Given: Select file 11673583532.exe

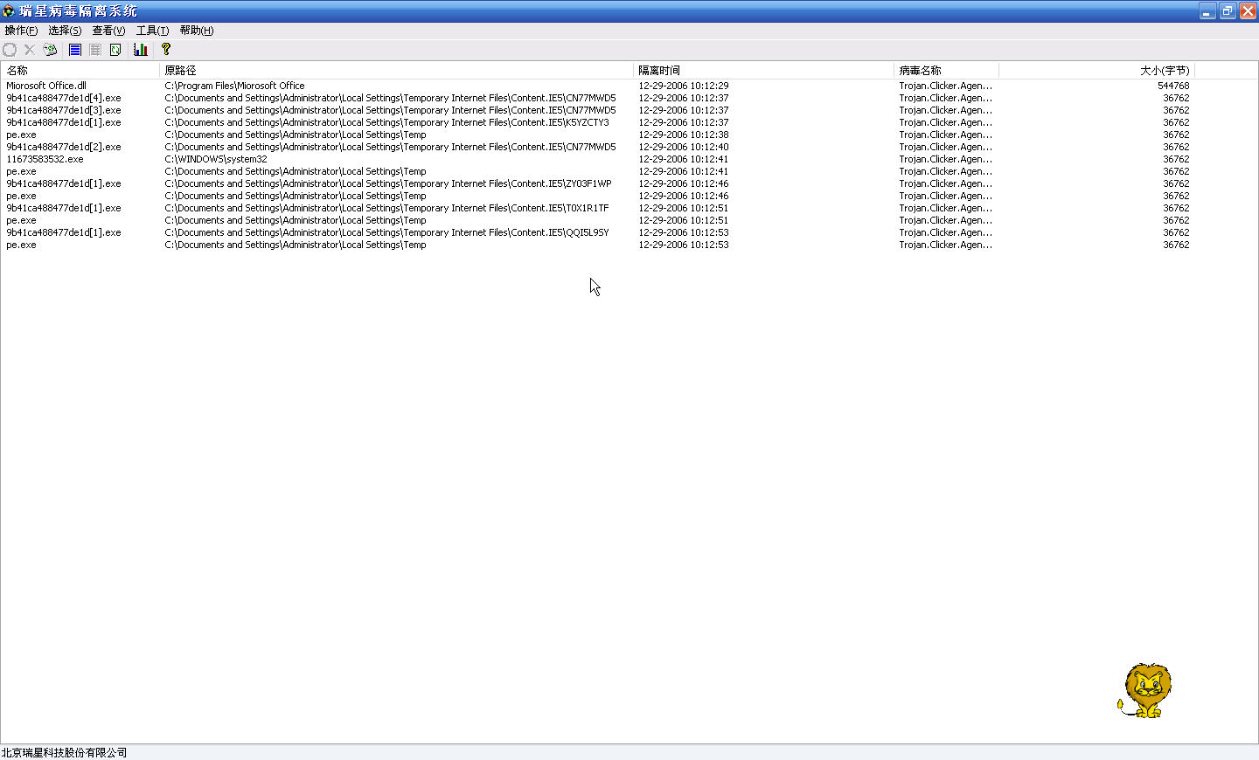Looking at the screenshot, I should coord(45,159).
